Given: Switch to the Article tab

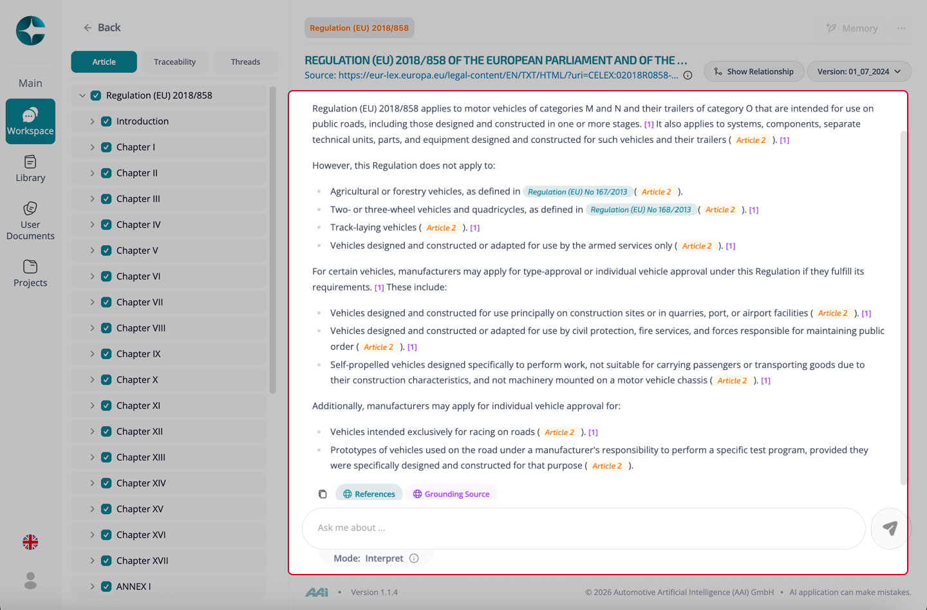Looking at the screenshot, I should coord(104,62).
